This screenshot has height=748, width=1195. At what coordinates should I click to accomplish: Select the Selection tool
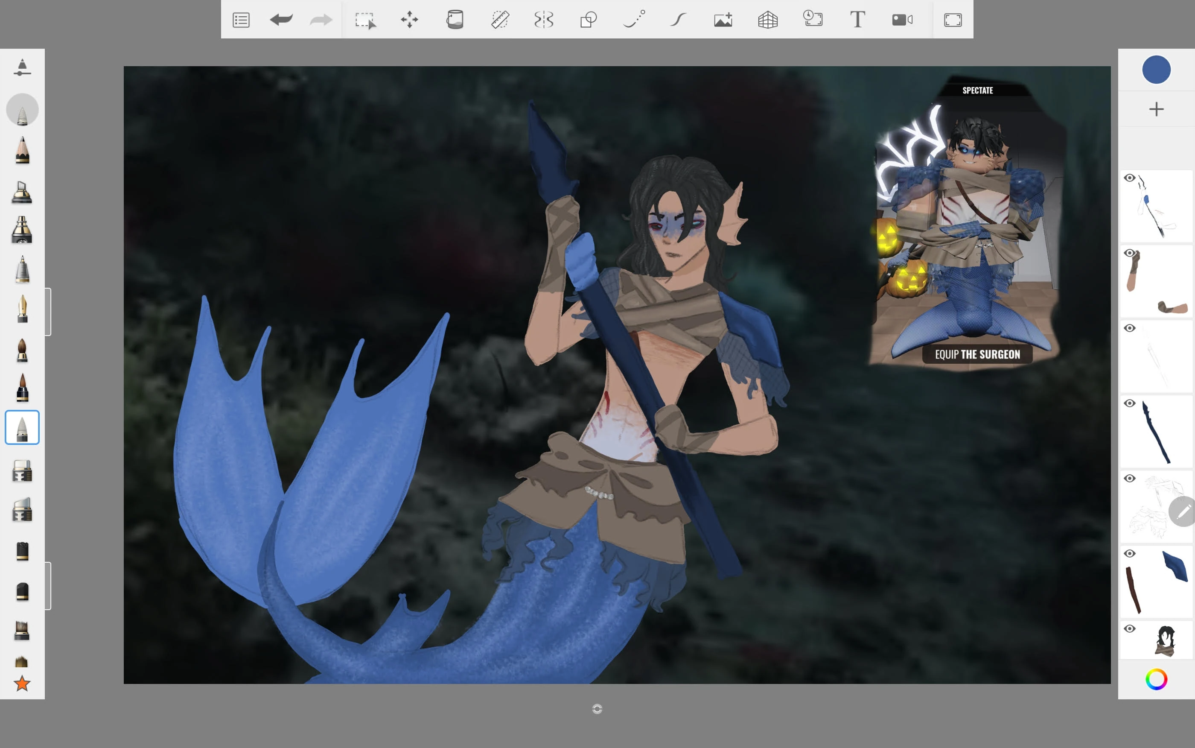click(x=365, y=20)
